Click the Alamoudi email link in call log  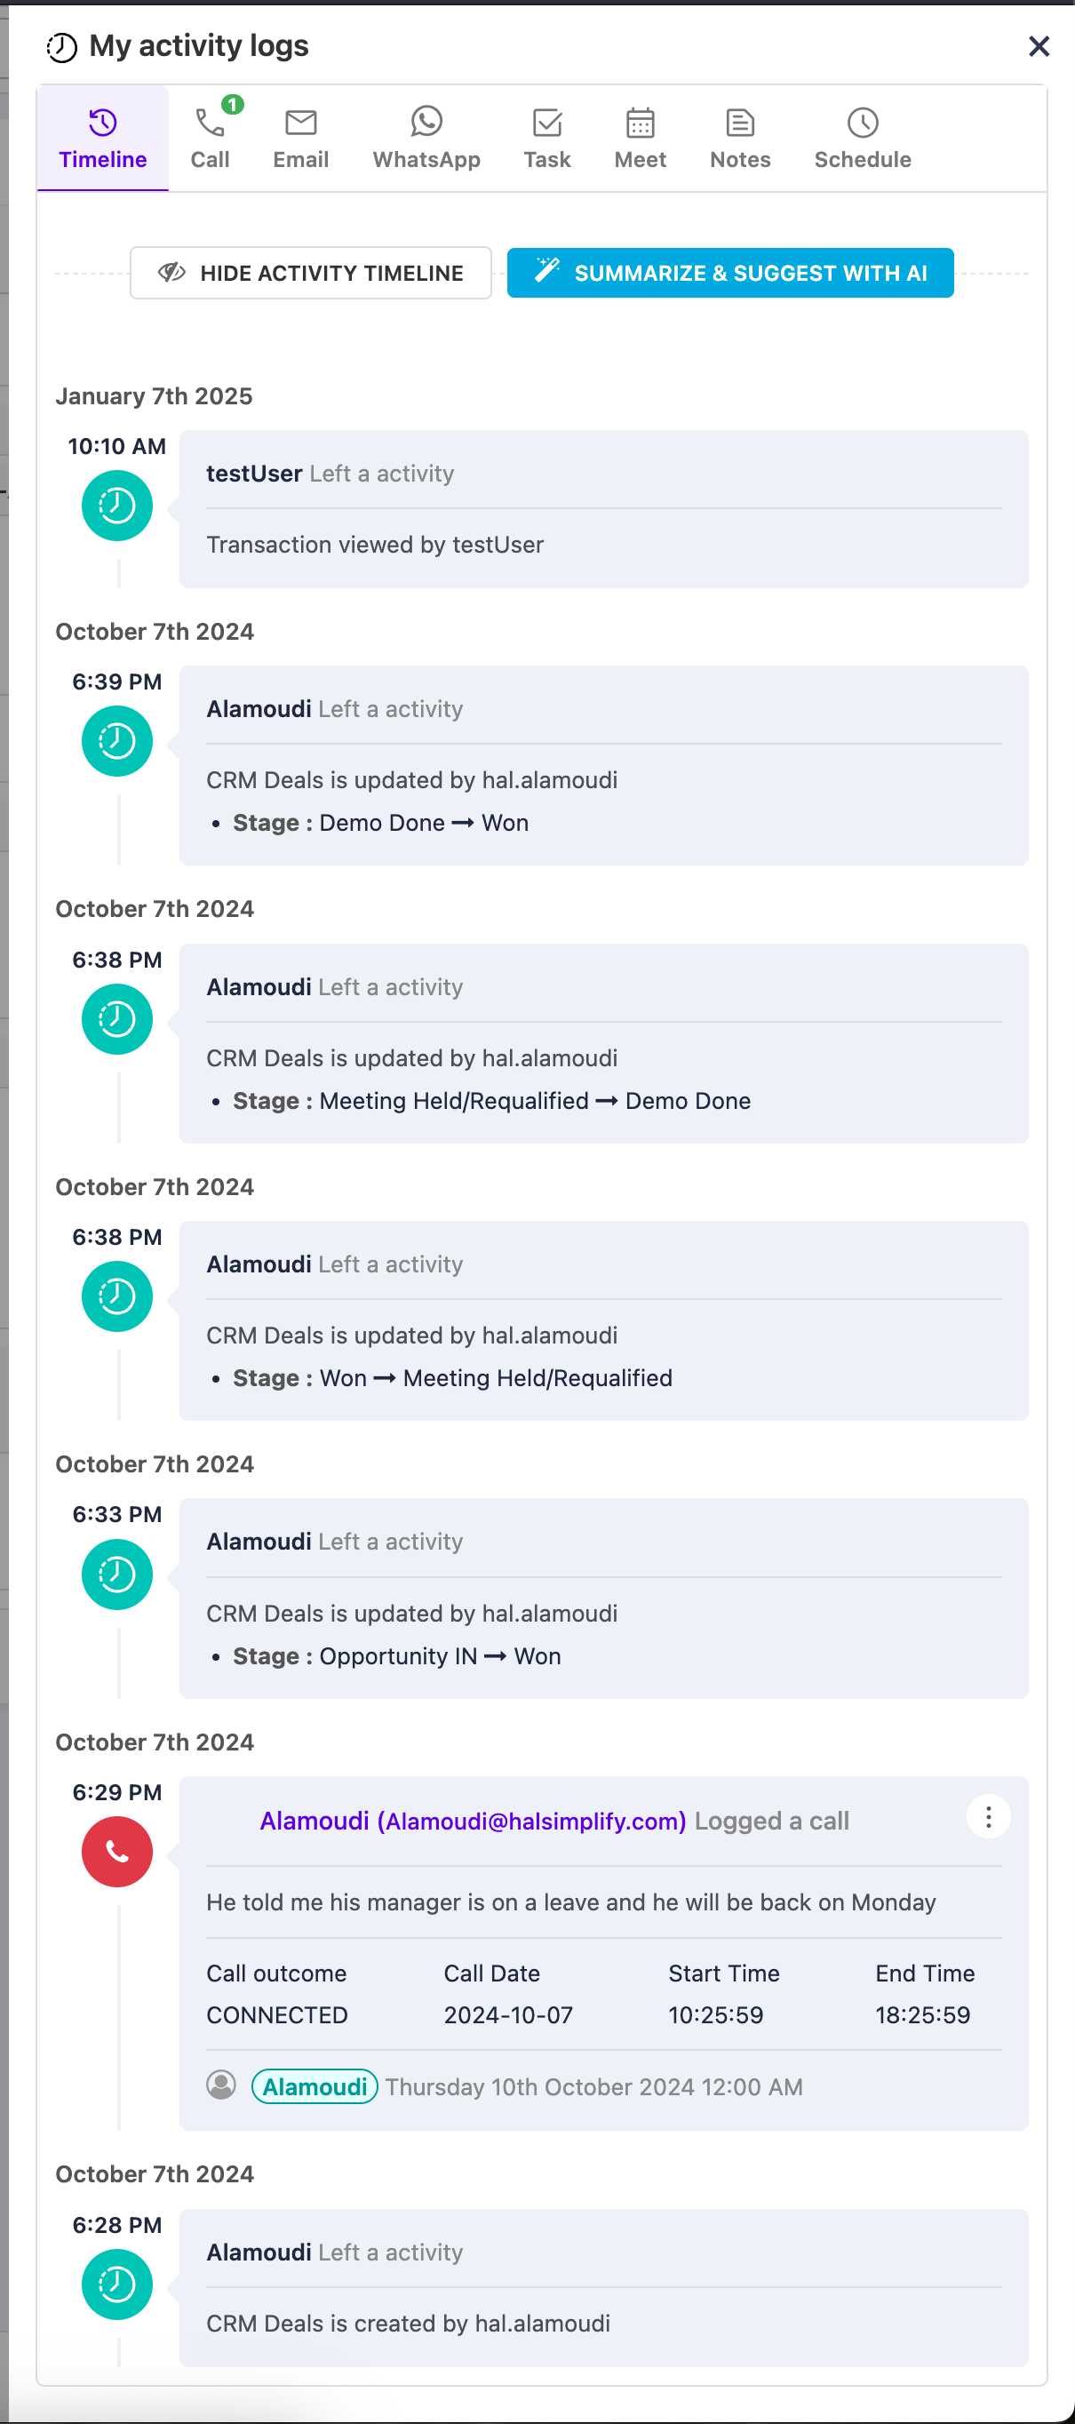coord(472,1821)
